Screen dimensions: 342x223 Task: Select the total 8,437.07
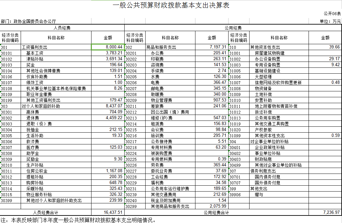108,106
